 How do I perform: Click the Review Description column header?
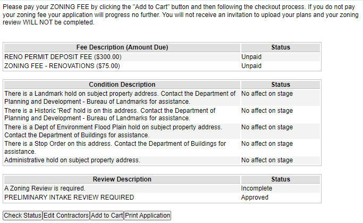point(122,179)
